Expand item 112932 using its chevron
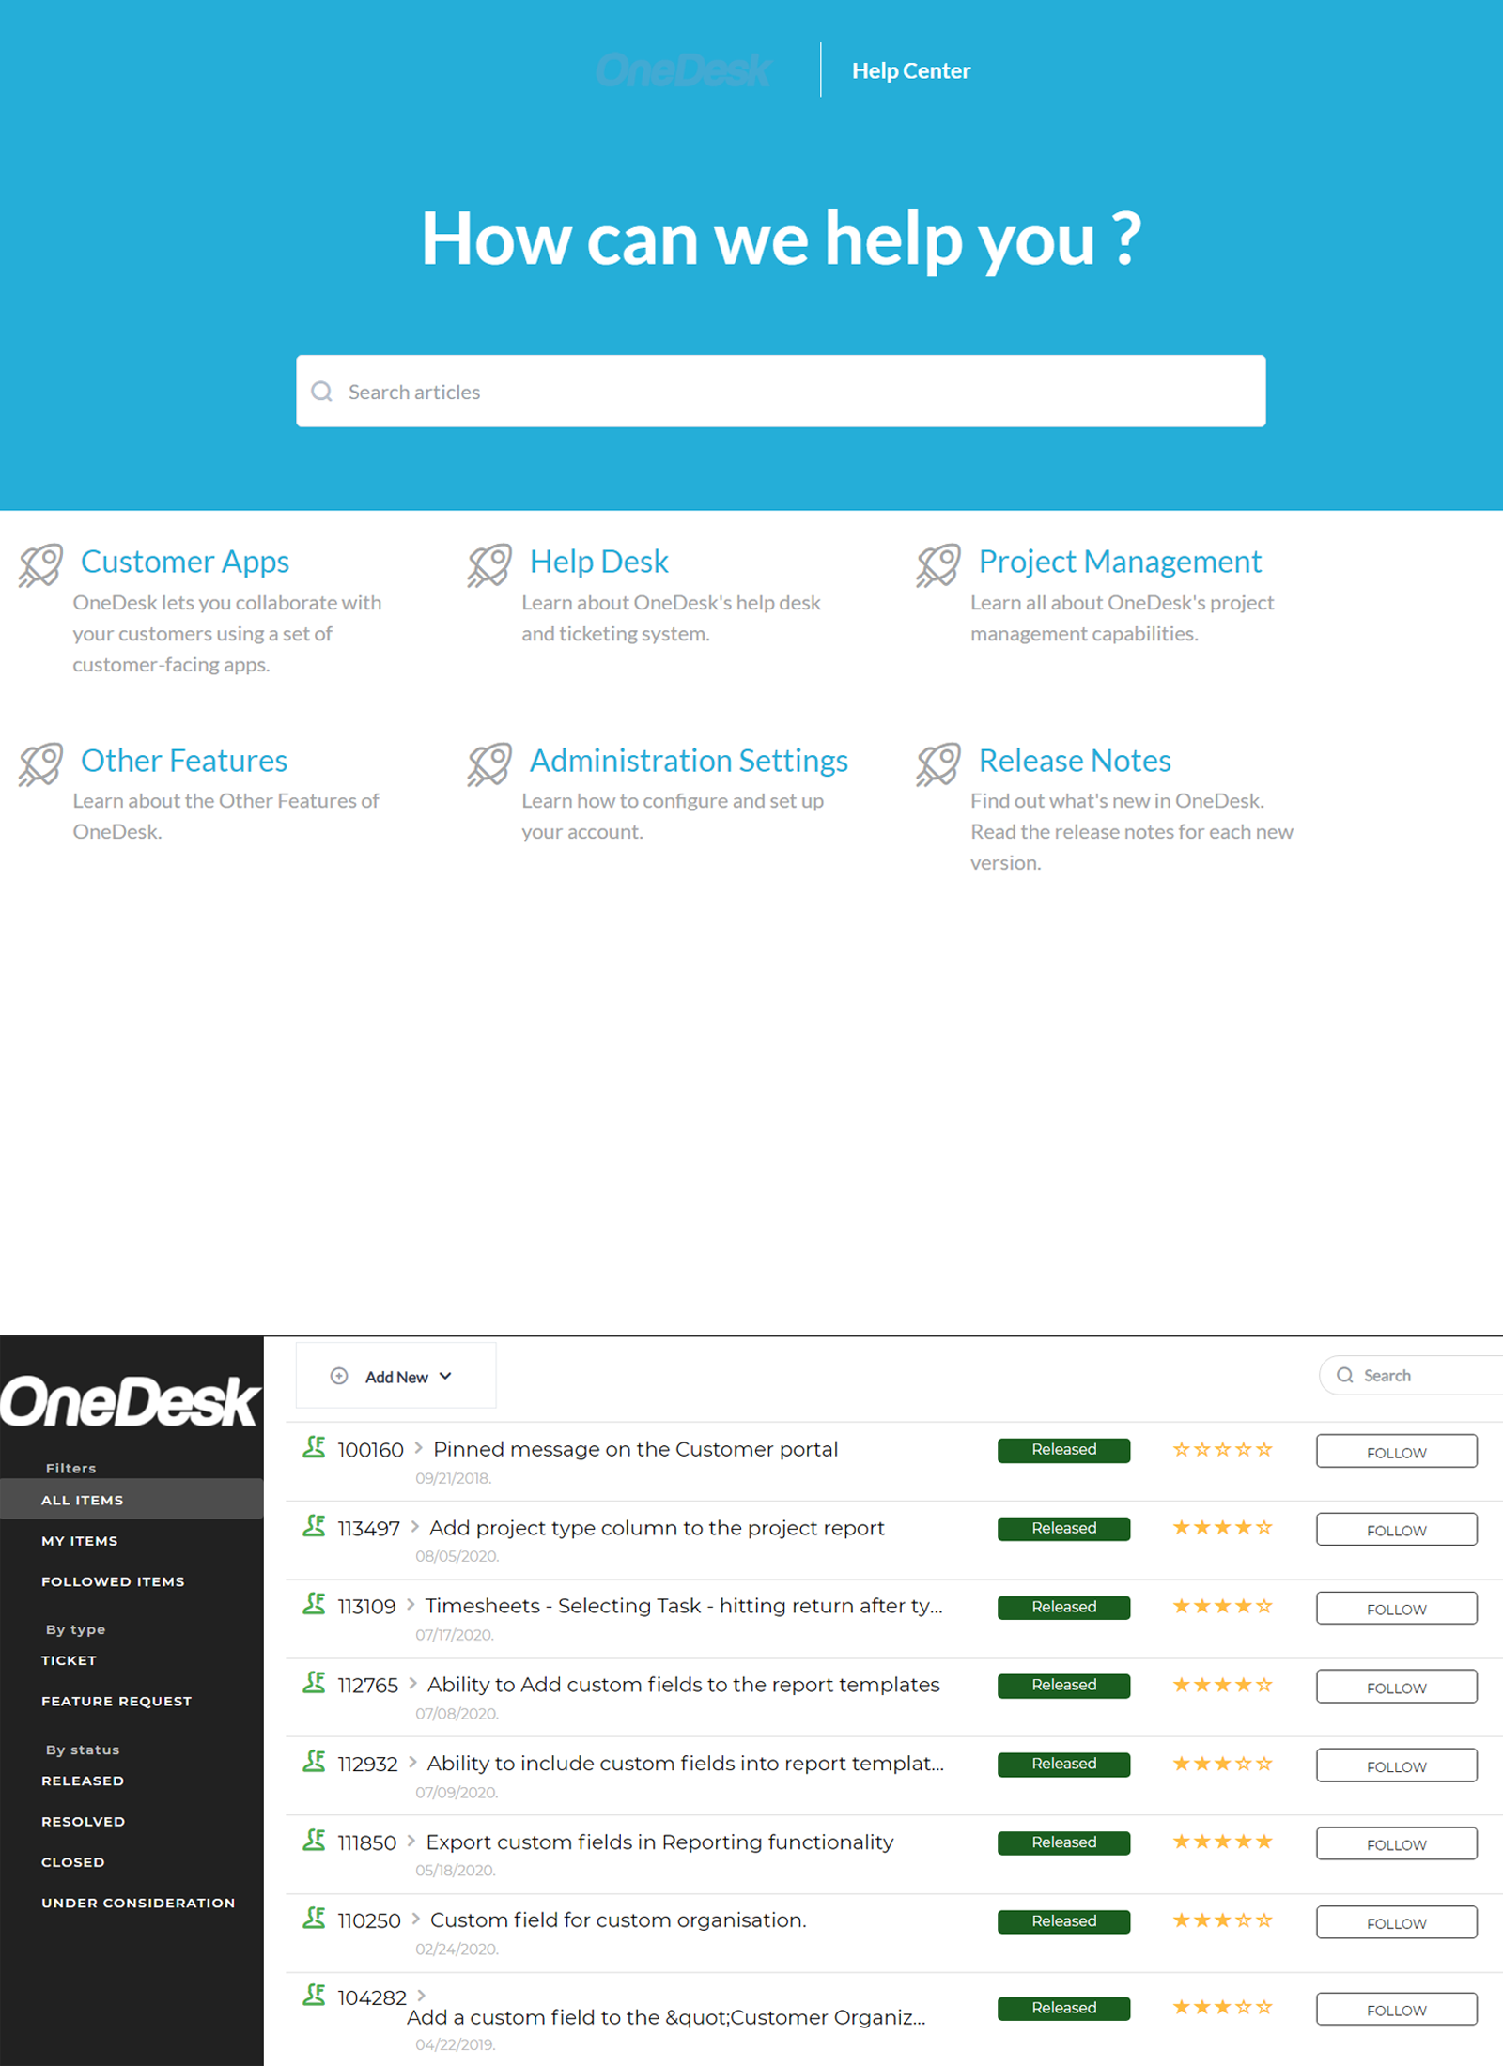 [412, 1763]
